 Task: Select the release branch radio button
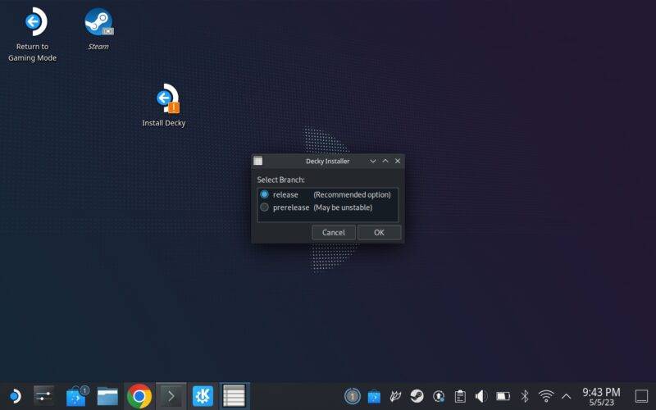(x=265, y=194)
